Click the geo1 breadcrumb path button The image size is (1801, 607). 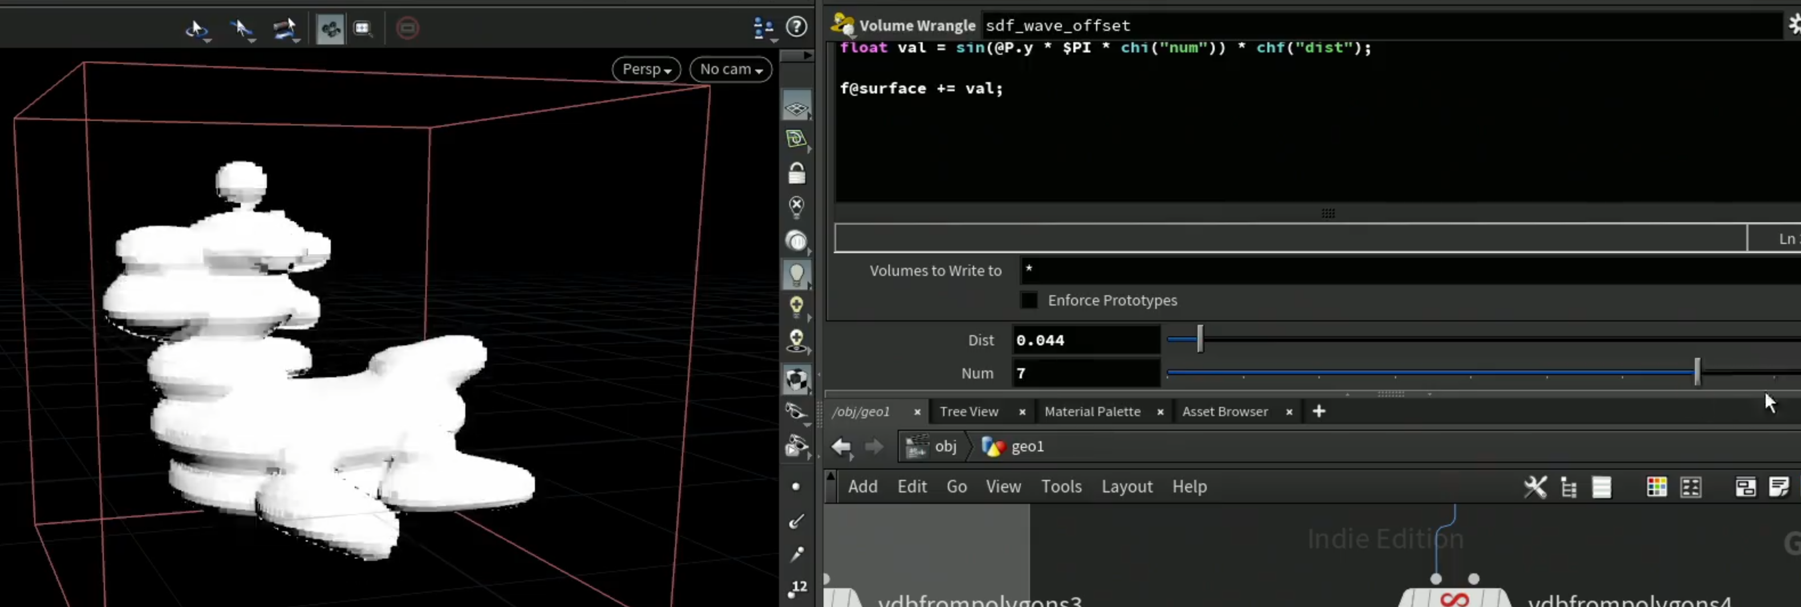1013,446
